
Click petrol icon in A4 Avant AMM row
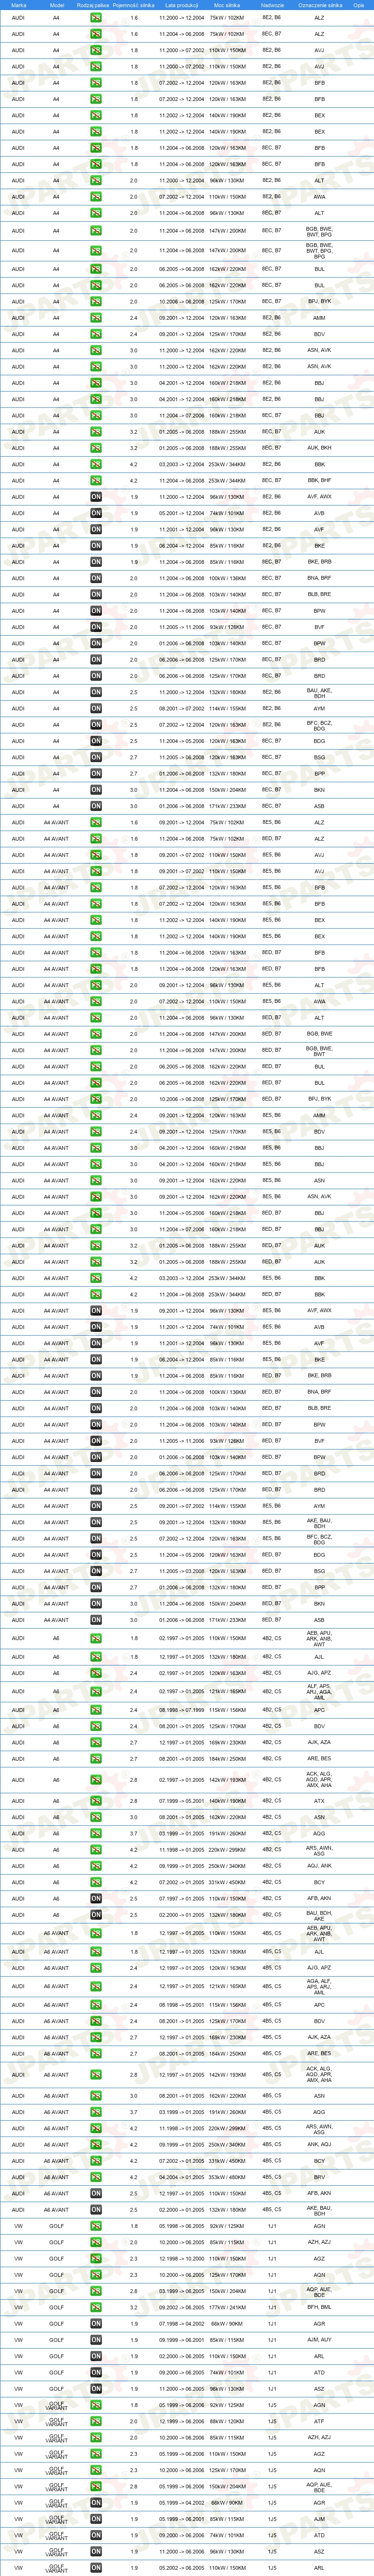coord(96,1115)
